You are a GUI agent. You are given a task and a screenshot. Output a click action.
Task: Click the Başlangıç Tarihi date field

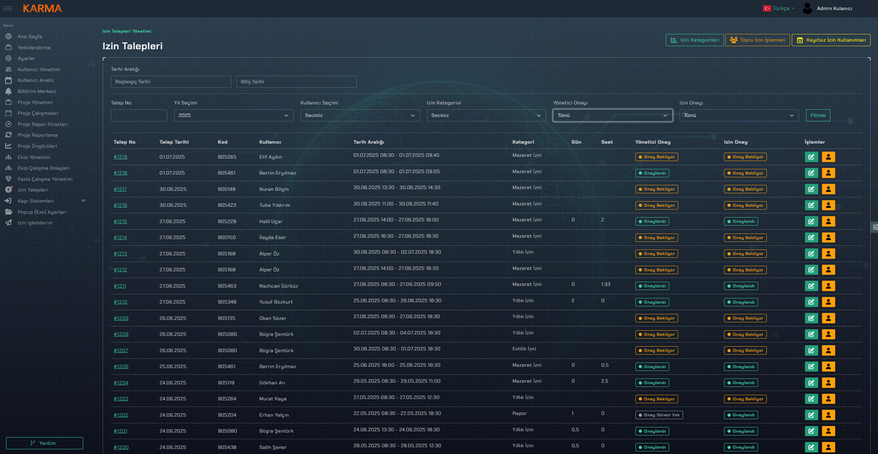171,82
